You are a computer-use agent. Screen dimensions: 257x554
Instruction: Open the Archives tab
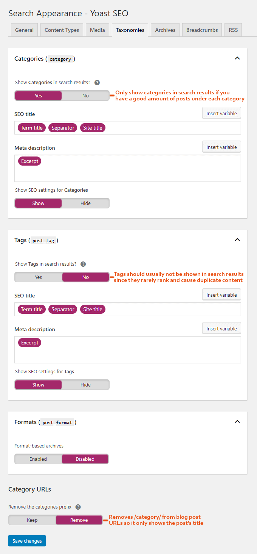click(165, 30)
